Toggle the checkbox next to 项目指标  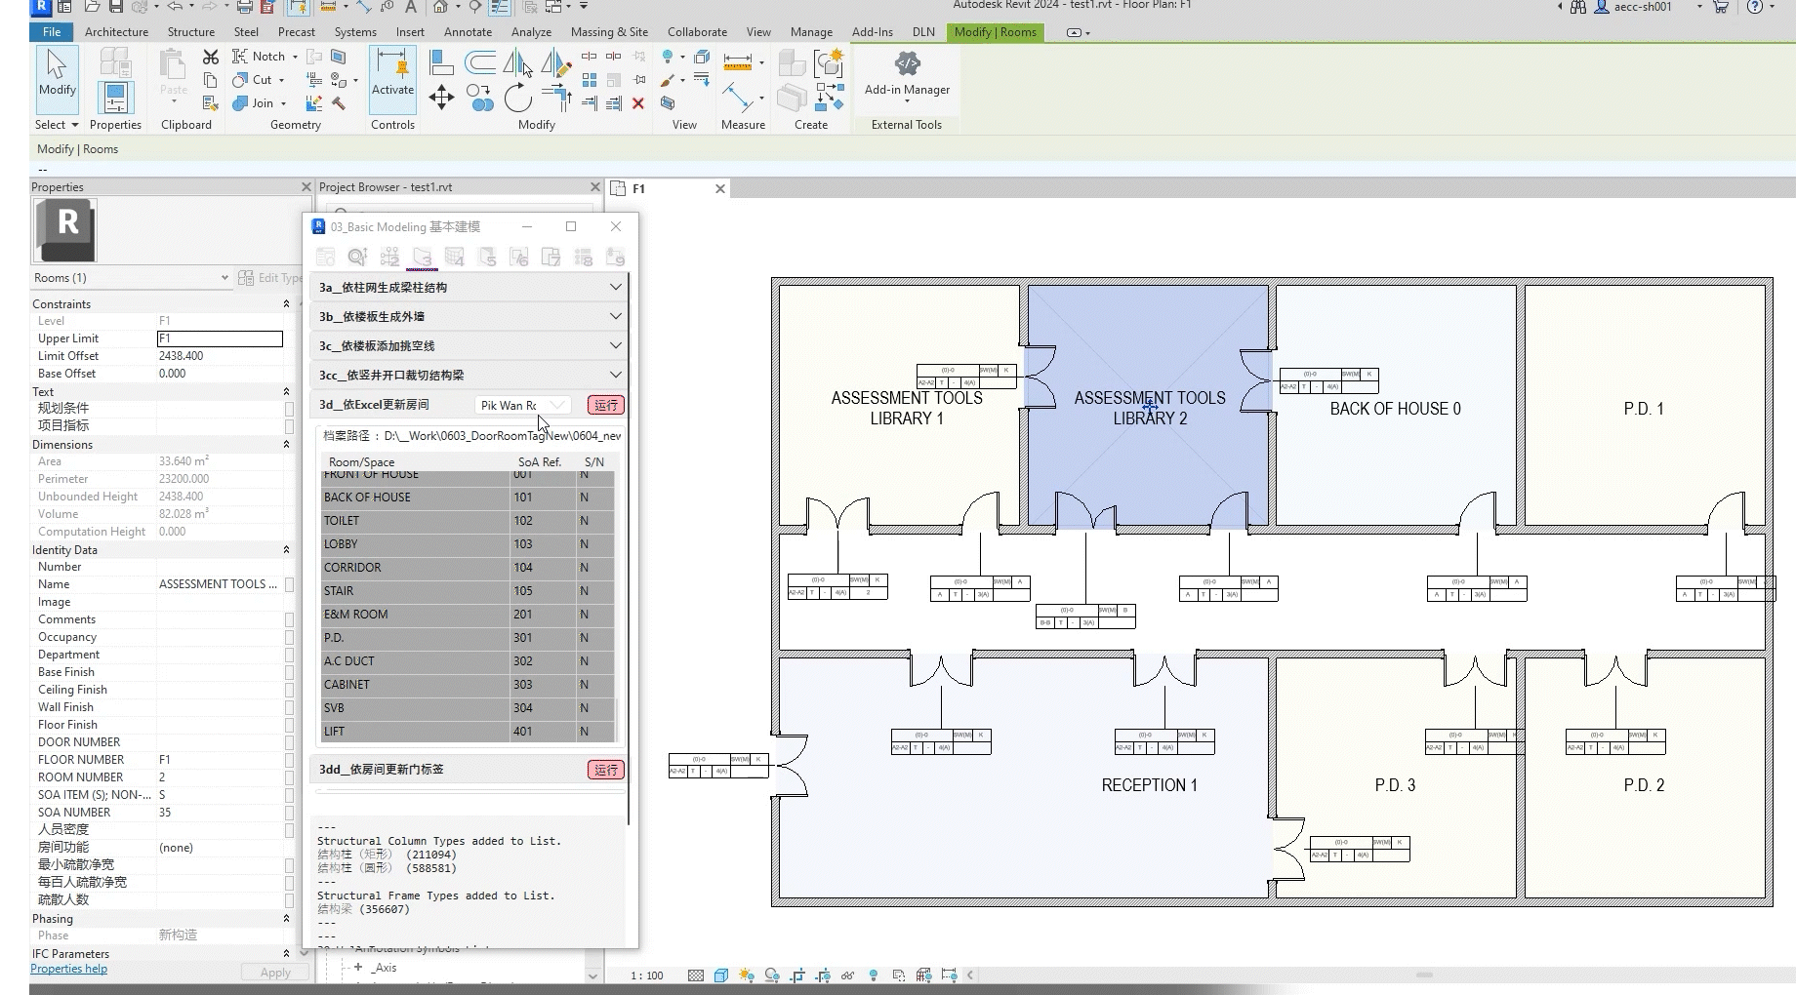point(289,426)
